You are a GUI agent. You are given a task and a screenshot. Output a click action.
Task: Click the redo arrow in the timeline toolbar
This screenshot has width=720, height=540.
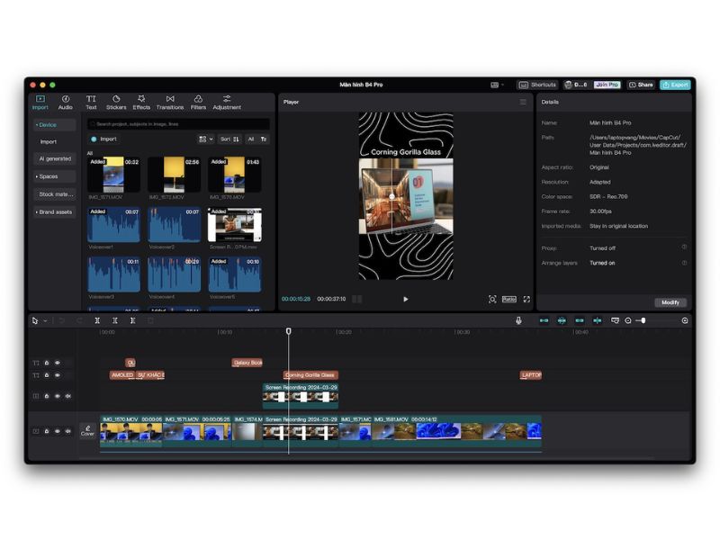[x=79, y=320]
